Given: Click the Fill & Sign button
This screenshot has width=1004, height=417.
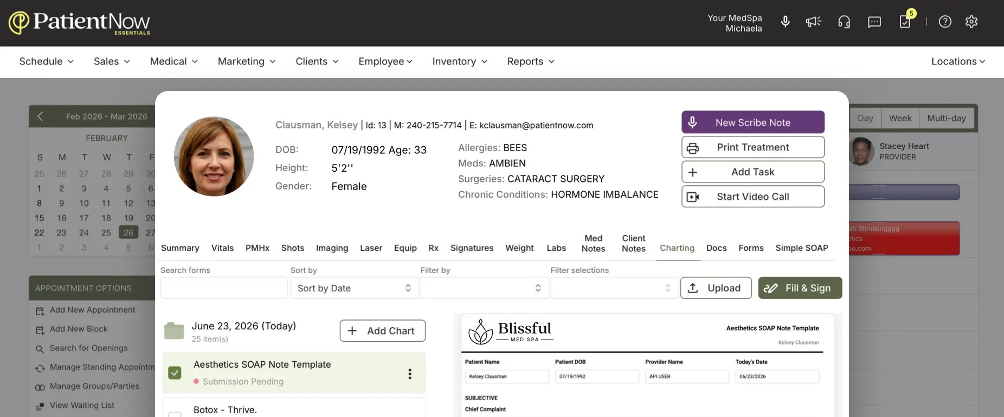Looking at the screenshot, I should [x=800, y=288].
